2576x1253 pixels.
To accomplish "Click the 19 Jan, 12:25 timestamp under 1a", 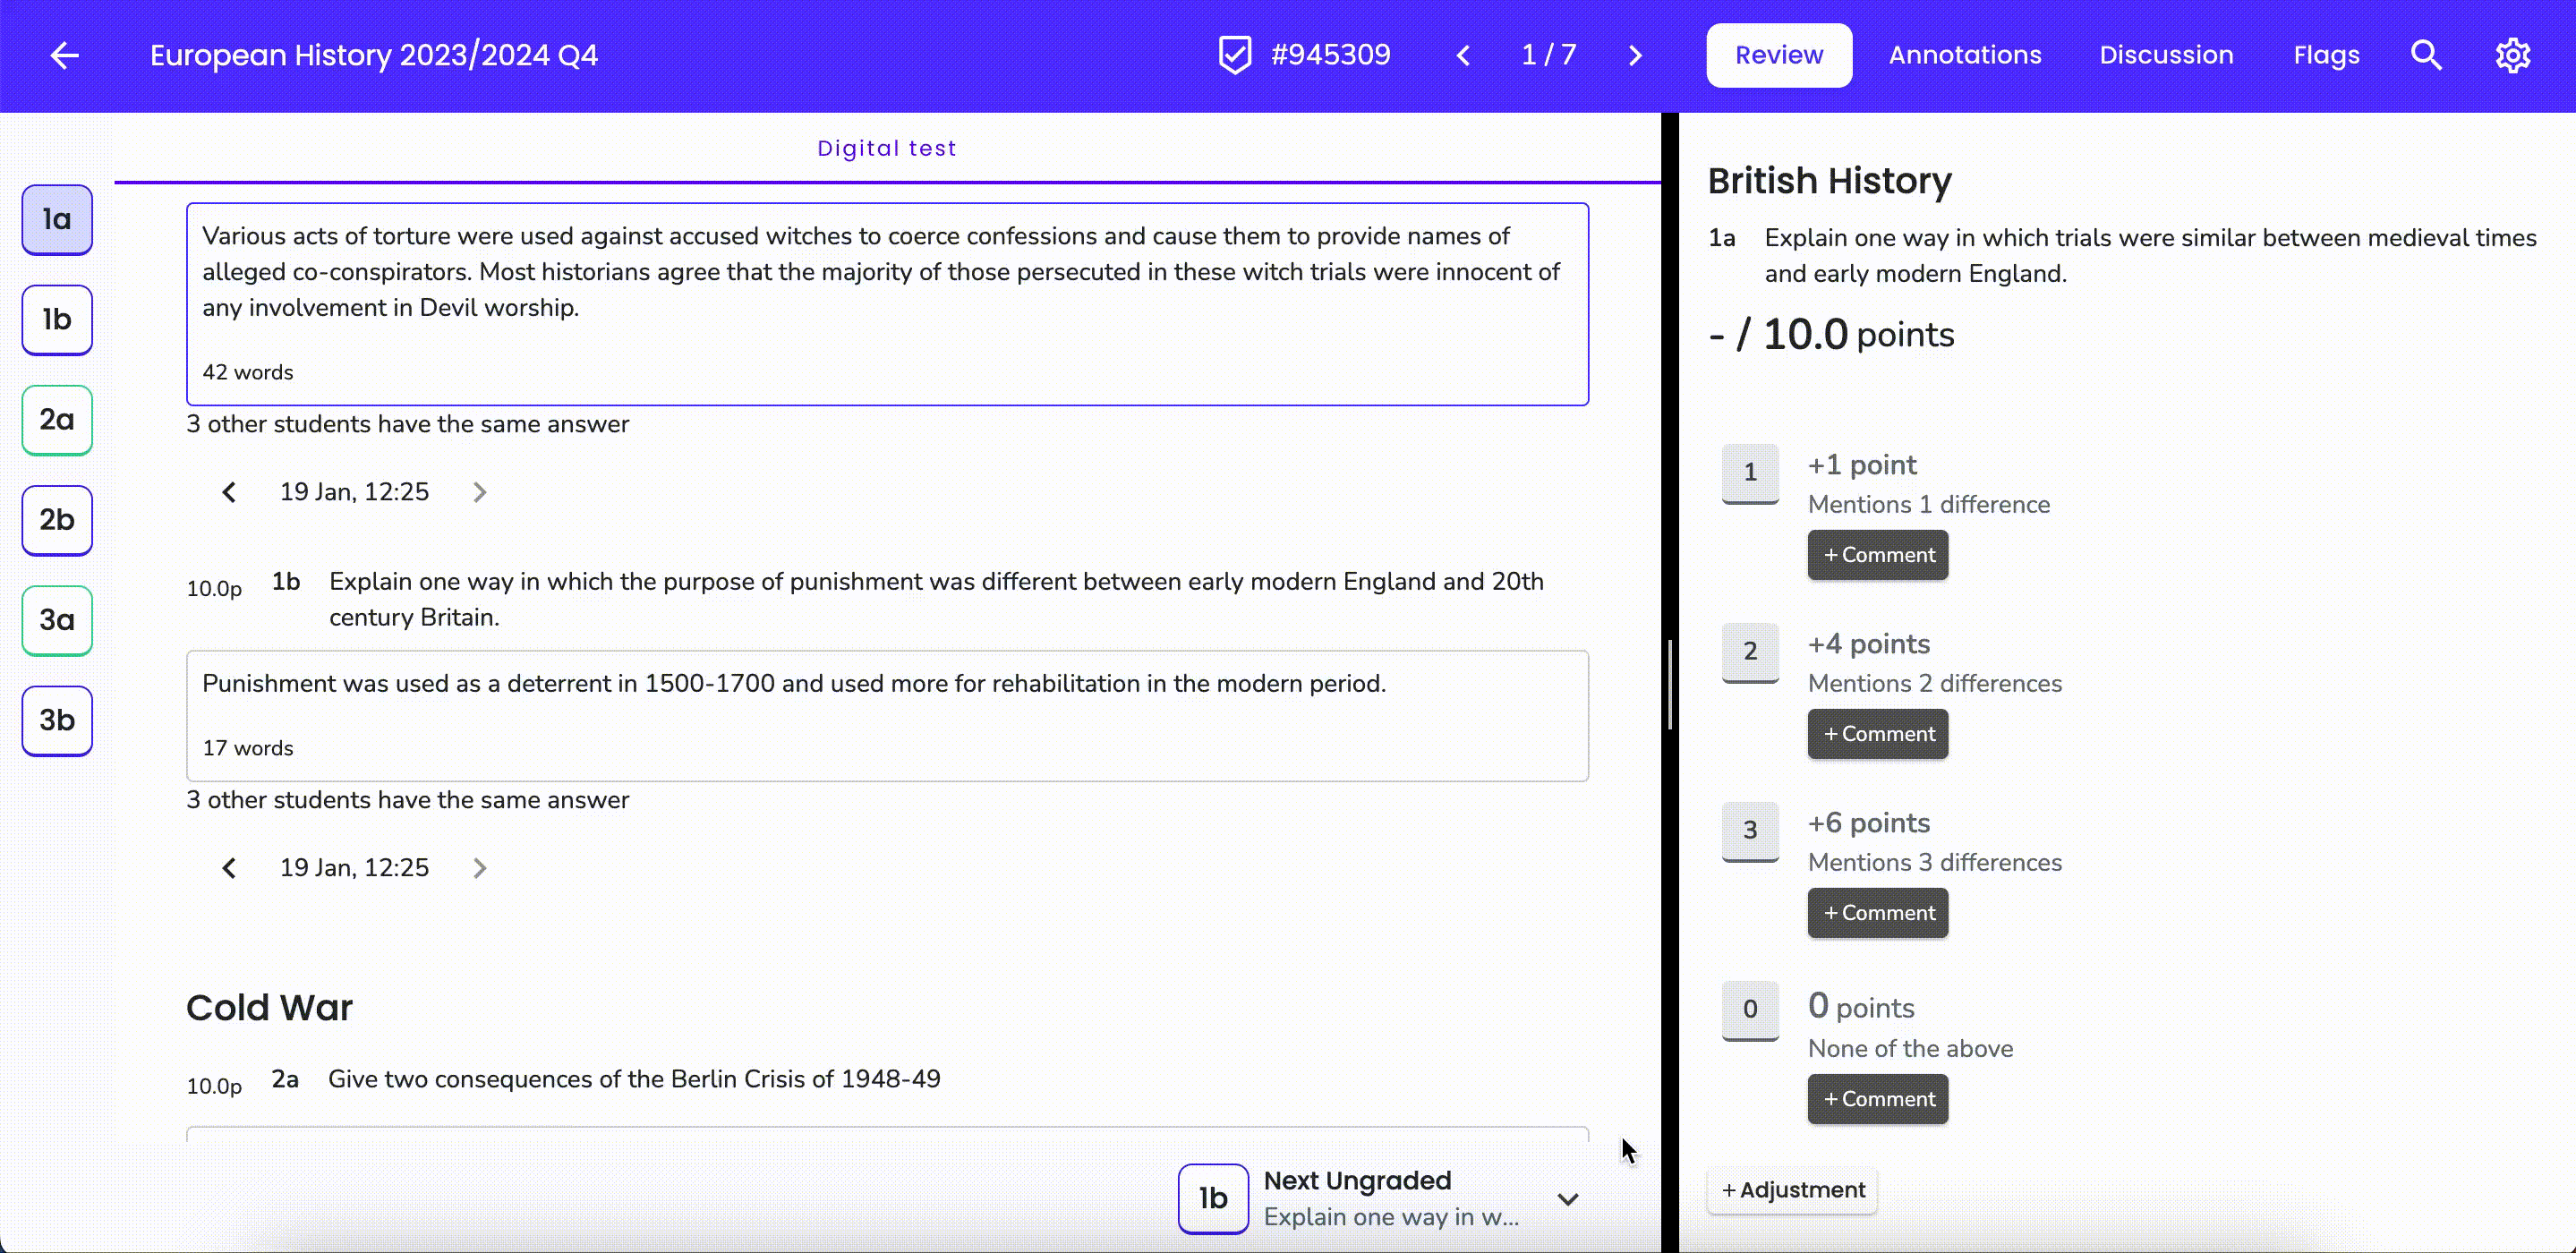I will click(x=354, y=492).
